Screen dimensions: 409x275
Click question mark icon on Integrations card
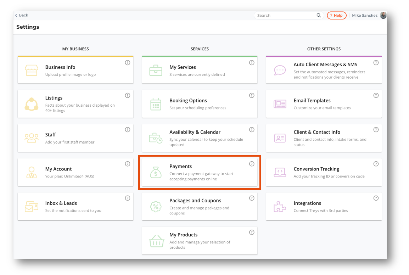(x=376, y=198)
